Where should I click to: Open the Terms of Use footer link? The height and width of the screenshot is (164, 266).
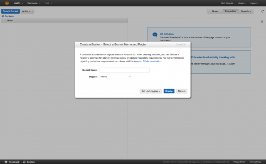(x=255, y=162)
